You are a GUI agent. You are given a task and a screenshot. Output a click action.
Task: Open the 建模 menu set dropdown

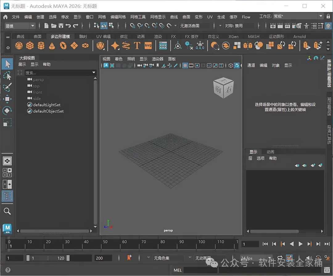20,26
